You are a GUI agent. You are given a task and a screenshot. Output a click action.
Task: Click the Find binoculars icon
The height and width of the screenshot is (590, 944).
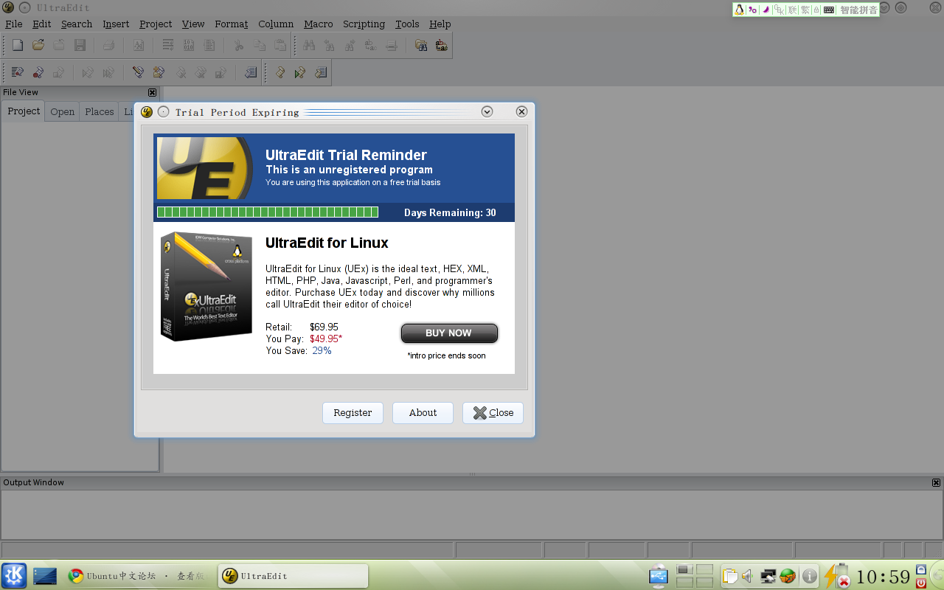tap(309, 45)
